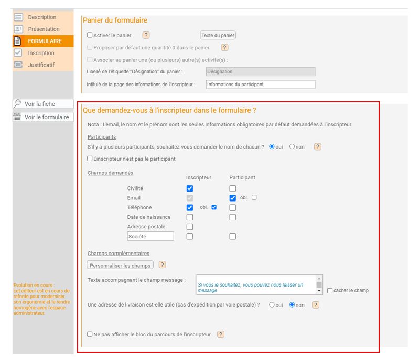Select oui for naming each participant
The image size is (420, 359).
(272, 146)
